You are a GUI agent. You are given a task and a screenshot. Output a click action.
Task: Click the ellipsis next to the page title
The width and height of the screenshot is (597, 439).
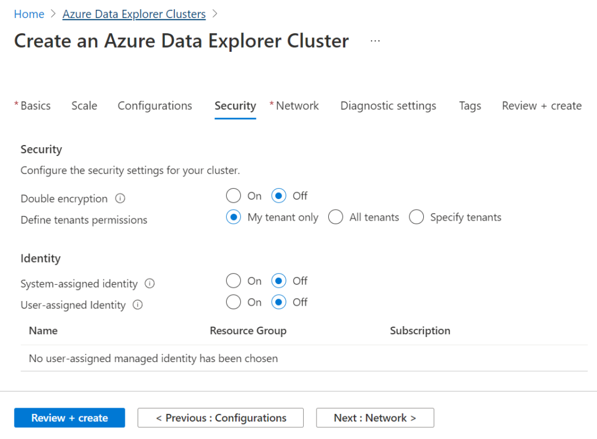375,40
